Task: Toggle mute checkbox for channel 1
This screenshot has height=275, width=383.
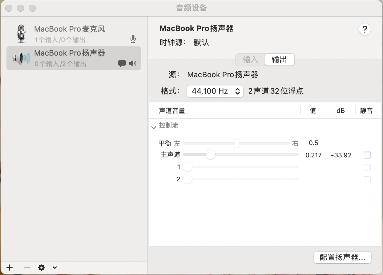Action: click(x=367, y=167)
